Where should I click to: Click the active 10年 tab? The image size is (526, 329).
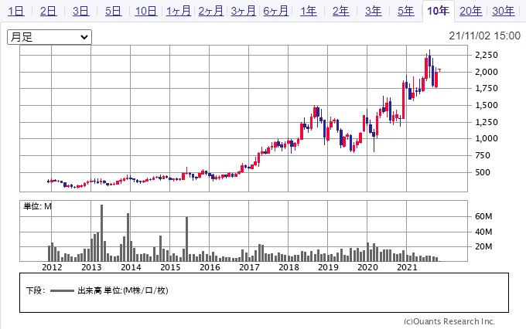tap(438, 11)
